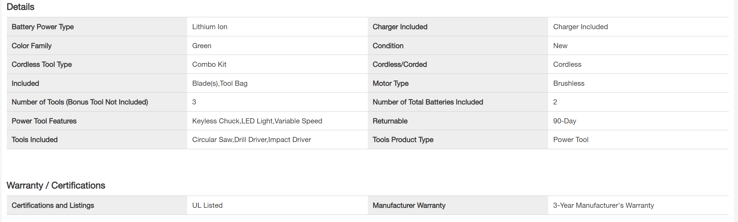Click the Cordless/Corded label

400,64
